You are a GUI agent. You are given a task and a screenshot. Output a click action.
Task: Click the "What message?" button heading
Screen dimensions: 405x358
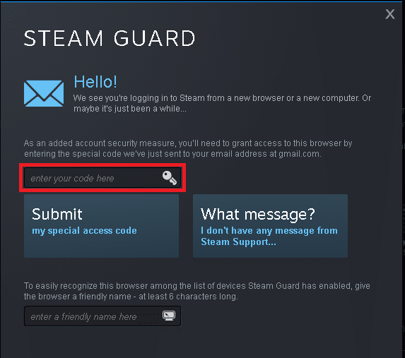[258, 214]
